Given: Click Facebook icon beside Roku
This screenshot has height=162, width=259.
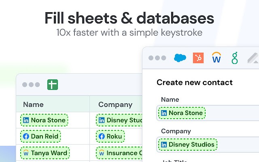Looking at the screenshot, I should click(x=102, y=136).
